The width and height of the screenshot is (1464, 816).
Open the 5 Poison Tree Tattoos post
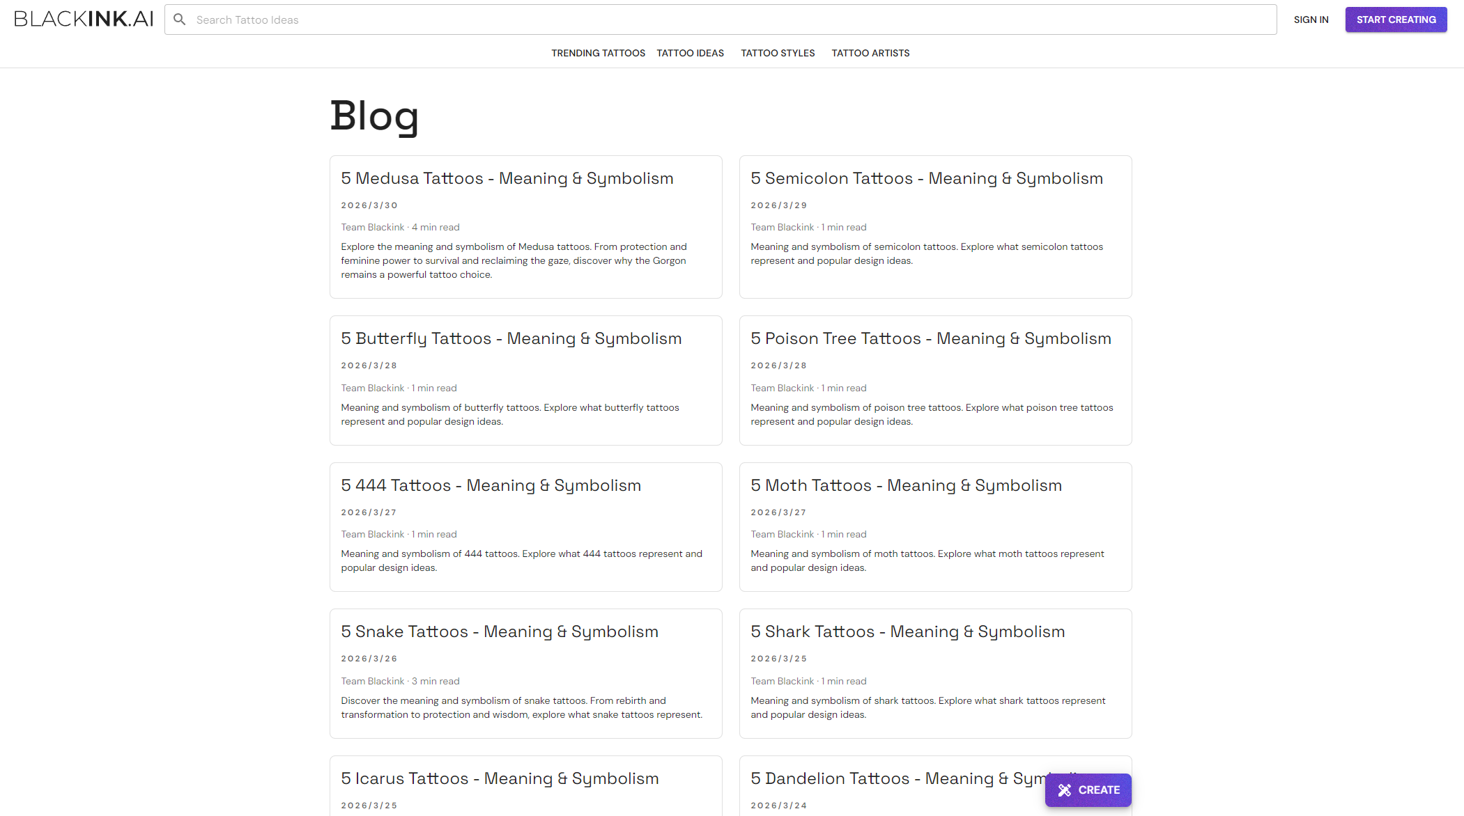pos(931,339)
